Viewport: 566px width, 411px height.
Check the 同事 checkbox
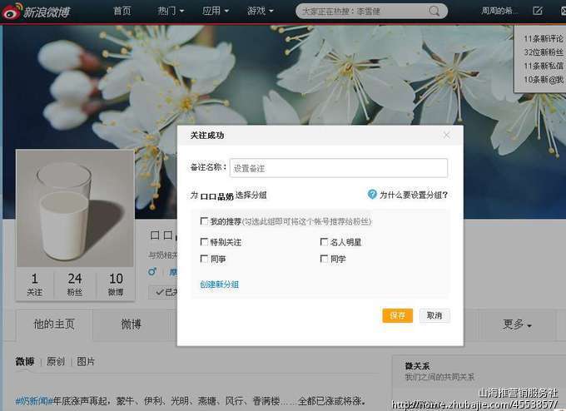[x=204, y=259]
